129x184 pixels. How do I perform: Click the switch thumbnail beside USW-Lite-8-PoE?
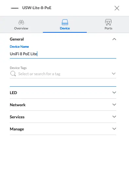15,8
